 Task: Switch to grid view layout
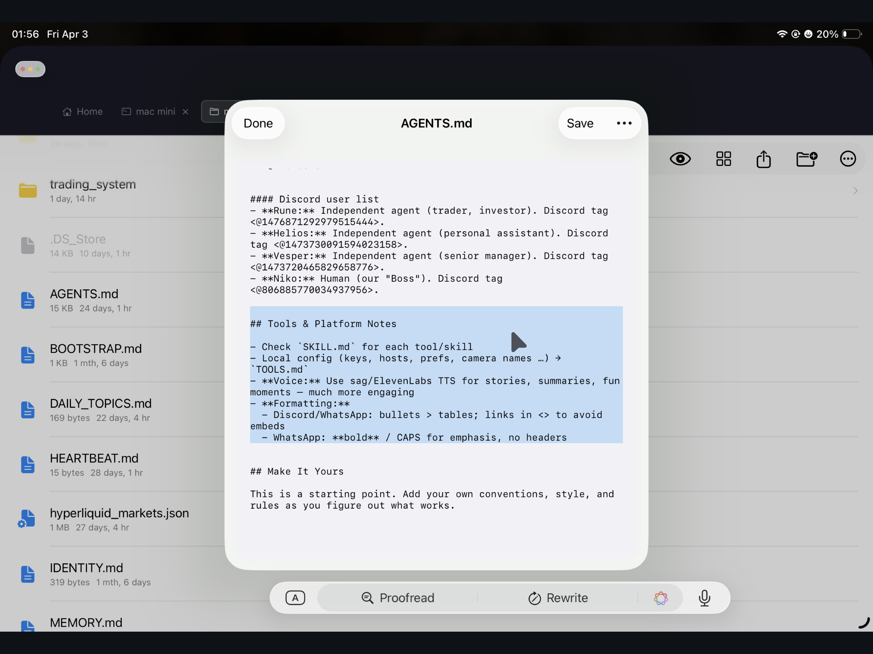coord(723,159)
